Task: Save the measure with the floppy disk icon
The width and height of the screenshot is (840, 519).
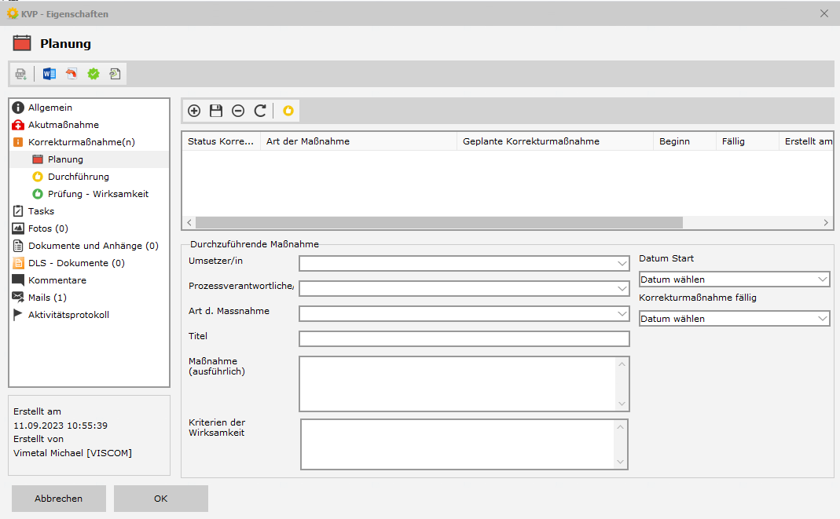Action: click(216, 111)
